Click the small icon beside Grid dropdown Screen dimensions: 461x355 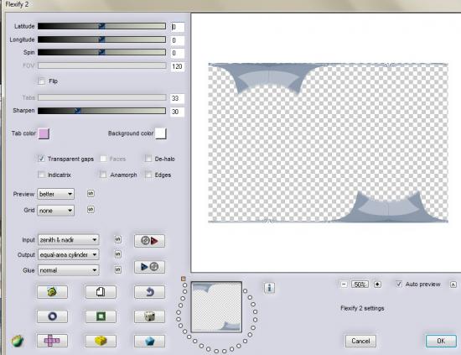[x=91, y=209]
